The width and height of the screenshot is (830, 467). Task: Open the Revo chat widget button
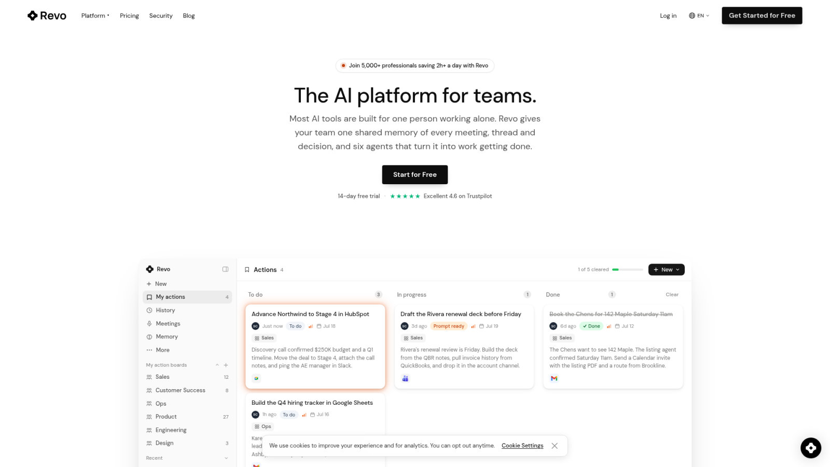pos(811,448)
